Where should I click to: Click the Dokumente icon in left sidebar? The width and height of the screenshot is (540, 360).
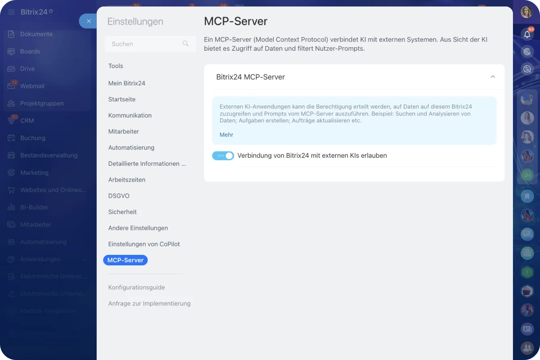click(11, 34)
